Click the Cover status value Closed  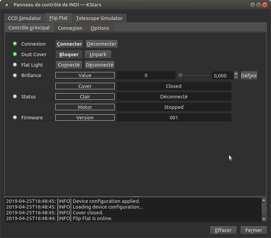pyautogui.click(x=174, y=86)
